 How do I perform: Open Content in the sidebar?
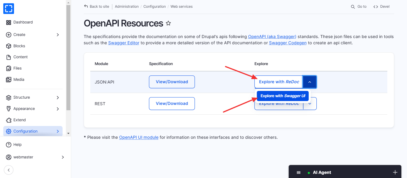pos(21,57)
